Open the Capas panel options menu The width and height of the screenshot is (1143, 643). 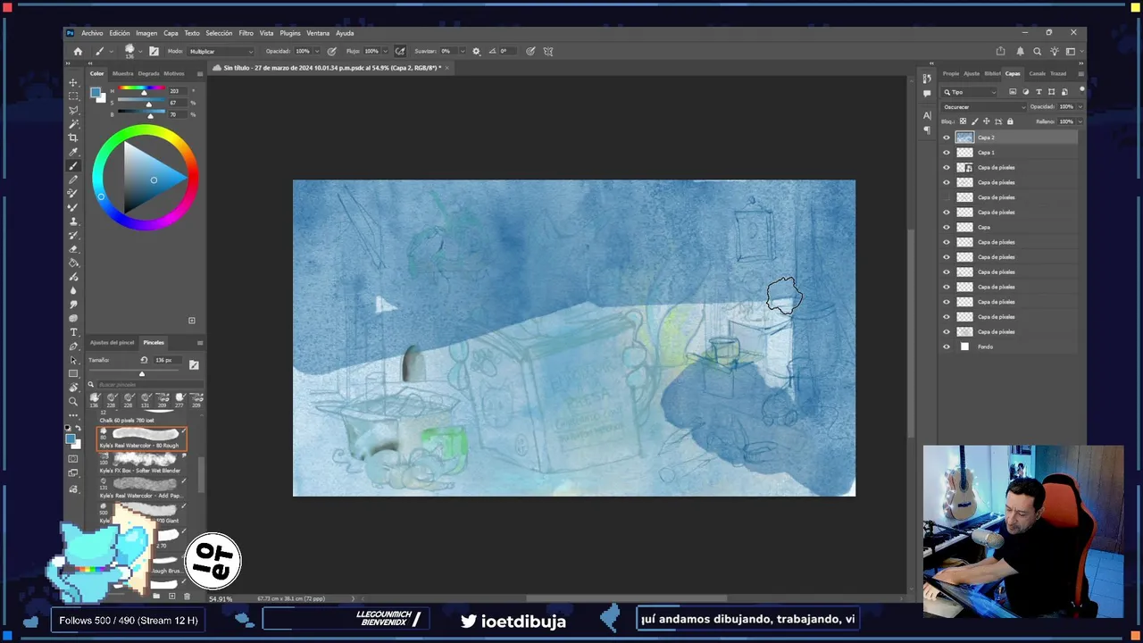(x=1080, y=73)
